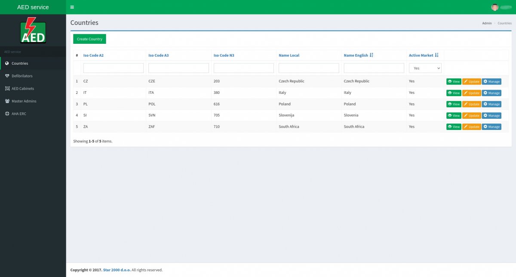Sort by Active Market column icon
This screenshot has height=277, width=516.
coord(436,55)
